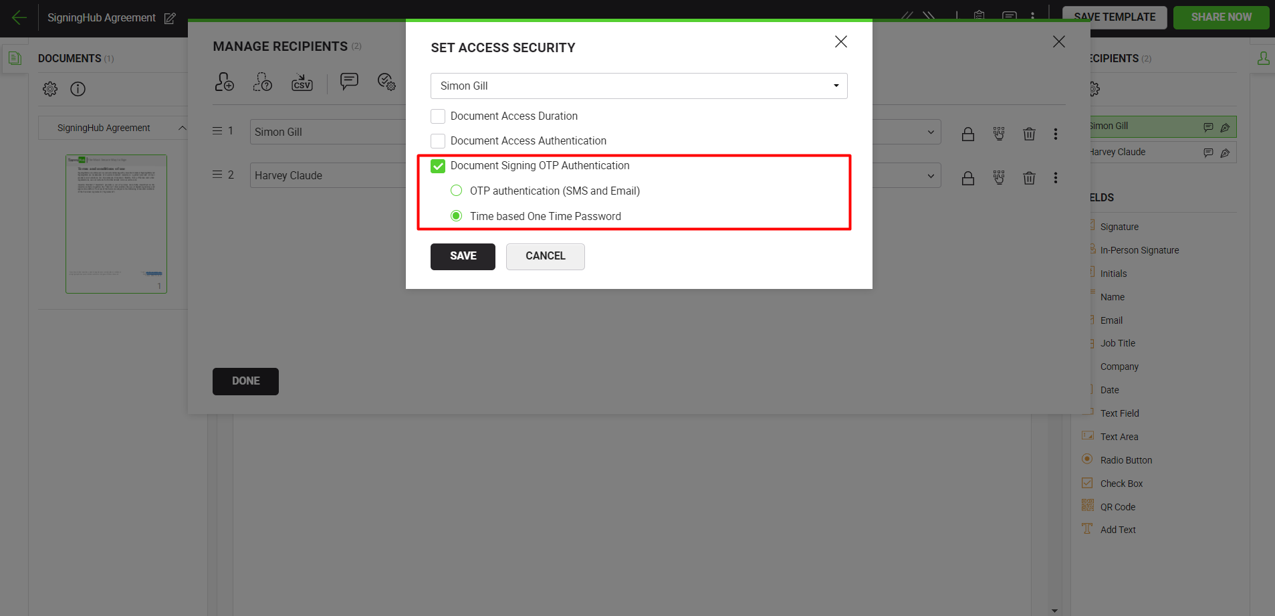The height and width of the screenshot is (616, 1275).
Task: Click the back arrow in top bar
Action: coord(19,18)
